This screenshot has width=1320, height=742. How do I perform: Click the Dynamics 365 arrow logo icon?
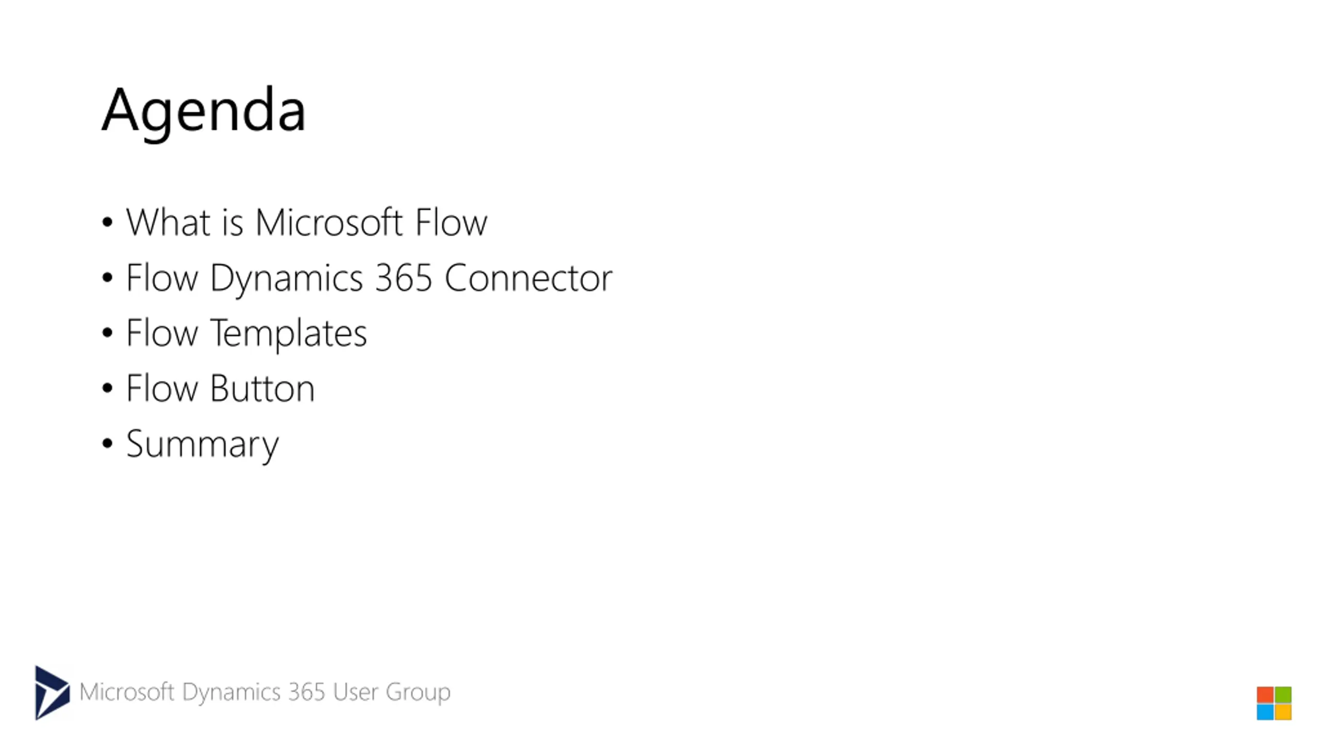52,693
